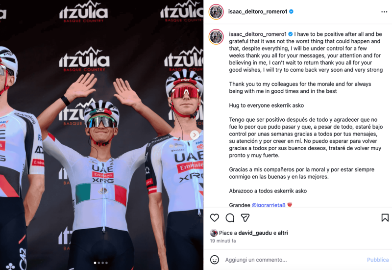The height and width of the screenshot is (270, 392).
Task: Open the three-dot more options menu
Action: (x=384, y=12)
